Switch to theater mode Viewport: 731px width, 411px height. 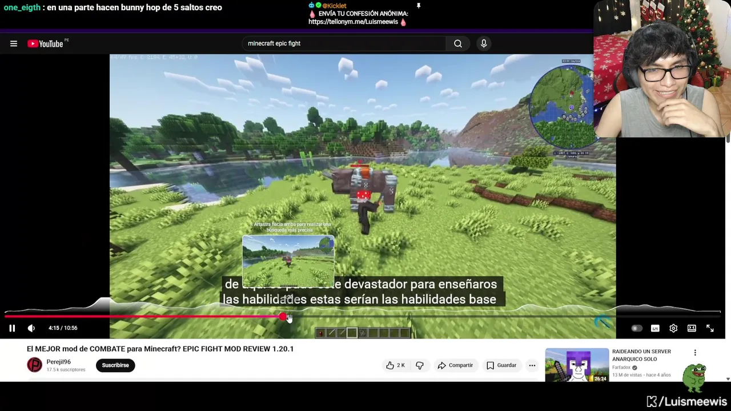[x=692, y=328]
